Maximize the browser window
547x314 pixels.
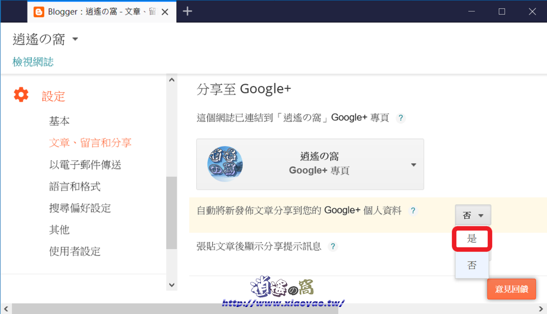502,11
